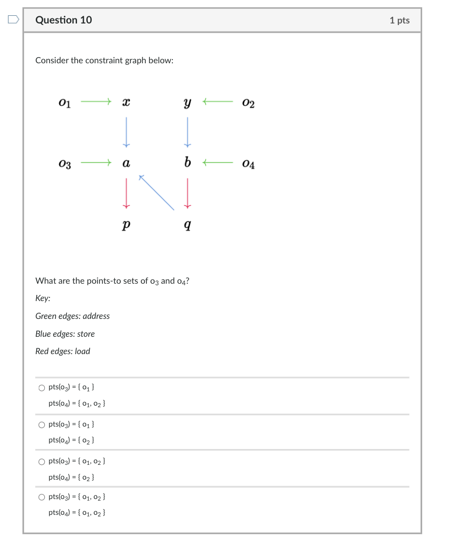
Task: Flag Question 10 using the bookmark icon
Action: coord(12,19)
